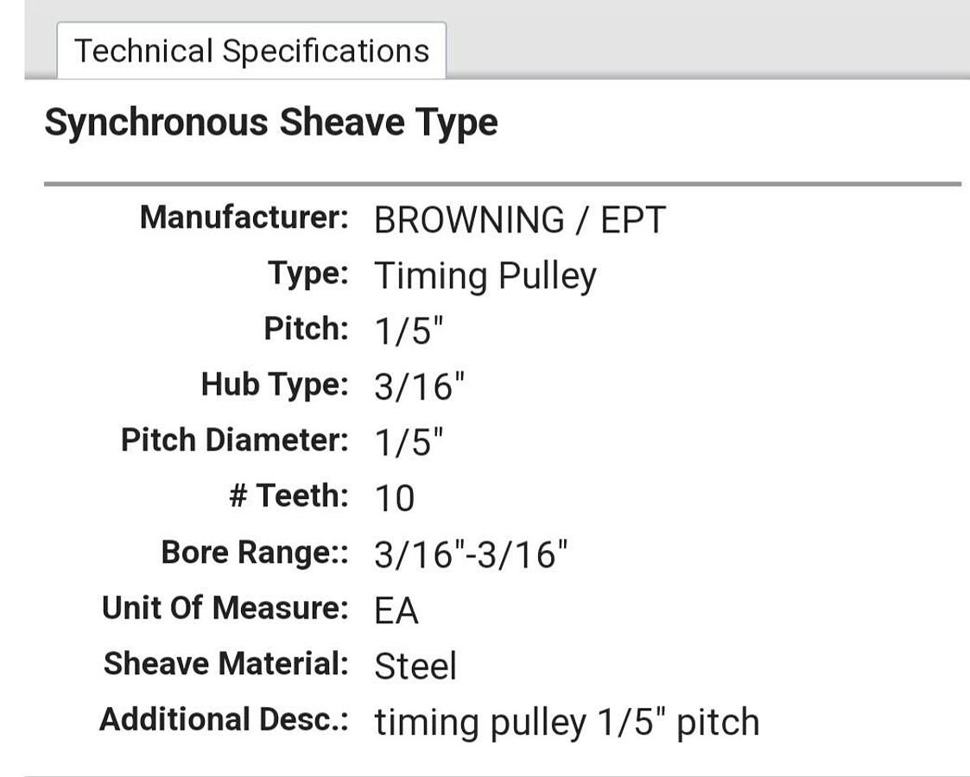The width and height of the screenshot is (970, 777).
Task: Select the Bore Range label
Action: (255, 552)
